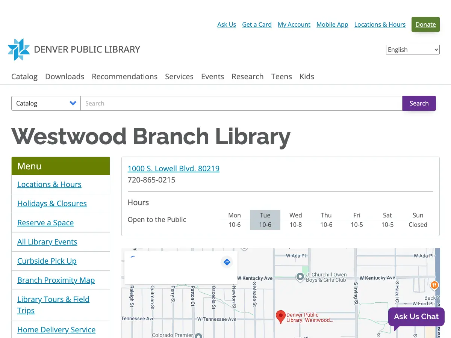Click the directions arrow icon on map
Image resolution: width=451 pixels, height=338 pixels.
227,262
